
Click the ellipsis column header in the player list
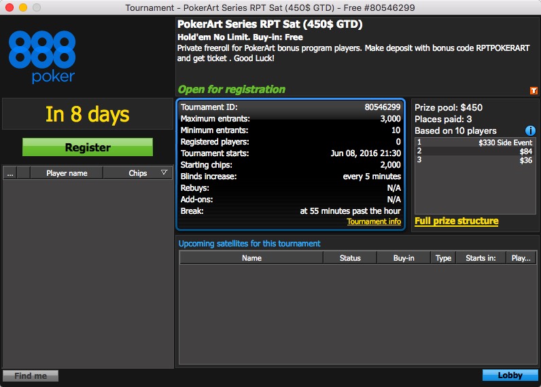pos(10,173)
